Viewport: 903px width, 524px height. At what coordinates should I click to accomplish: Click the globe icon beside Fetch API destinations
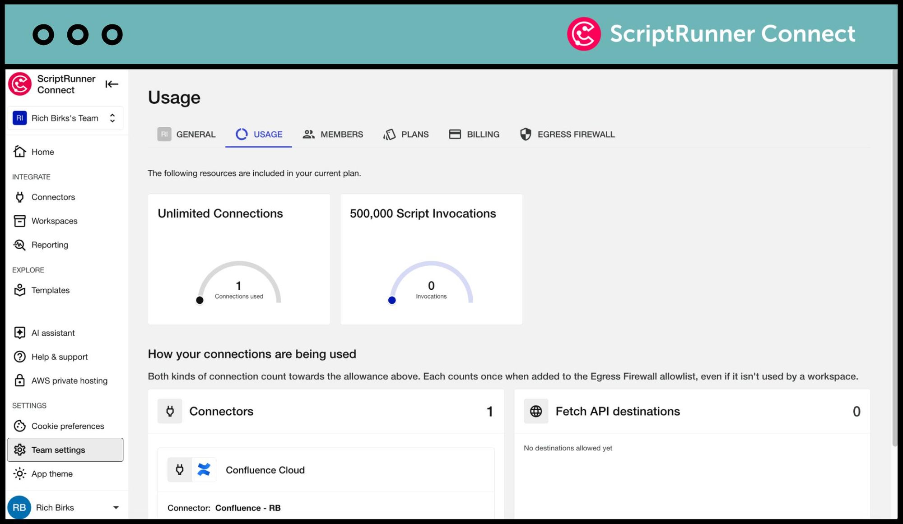pyautogui.click(x=536, y=411)
